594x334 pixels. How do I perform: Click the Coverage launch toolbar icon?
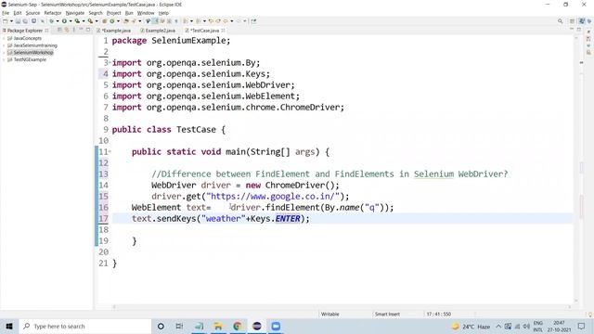(77, 21)
